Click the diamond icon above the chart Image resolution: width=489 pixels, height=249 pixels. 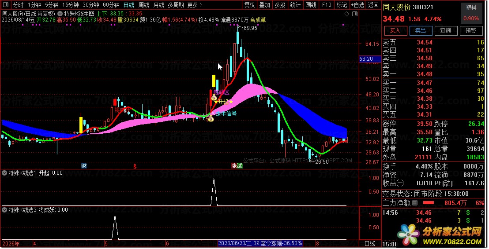click(x=346, y=14)
